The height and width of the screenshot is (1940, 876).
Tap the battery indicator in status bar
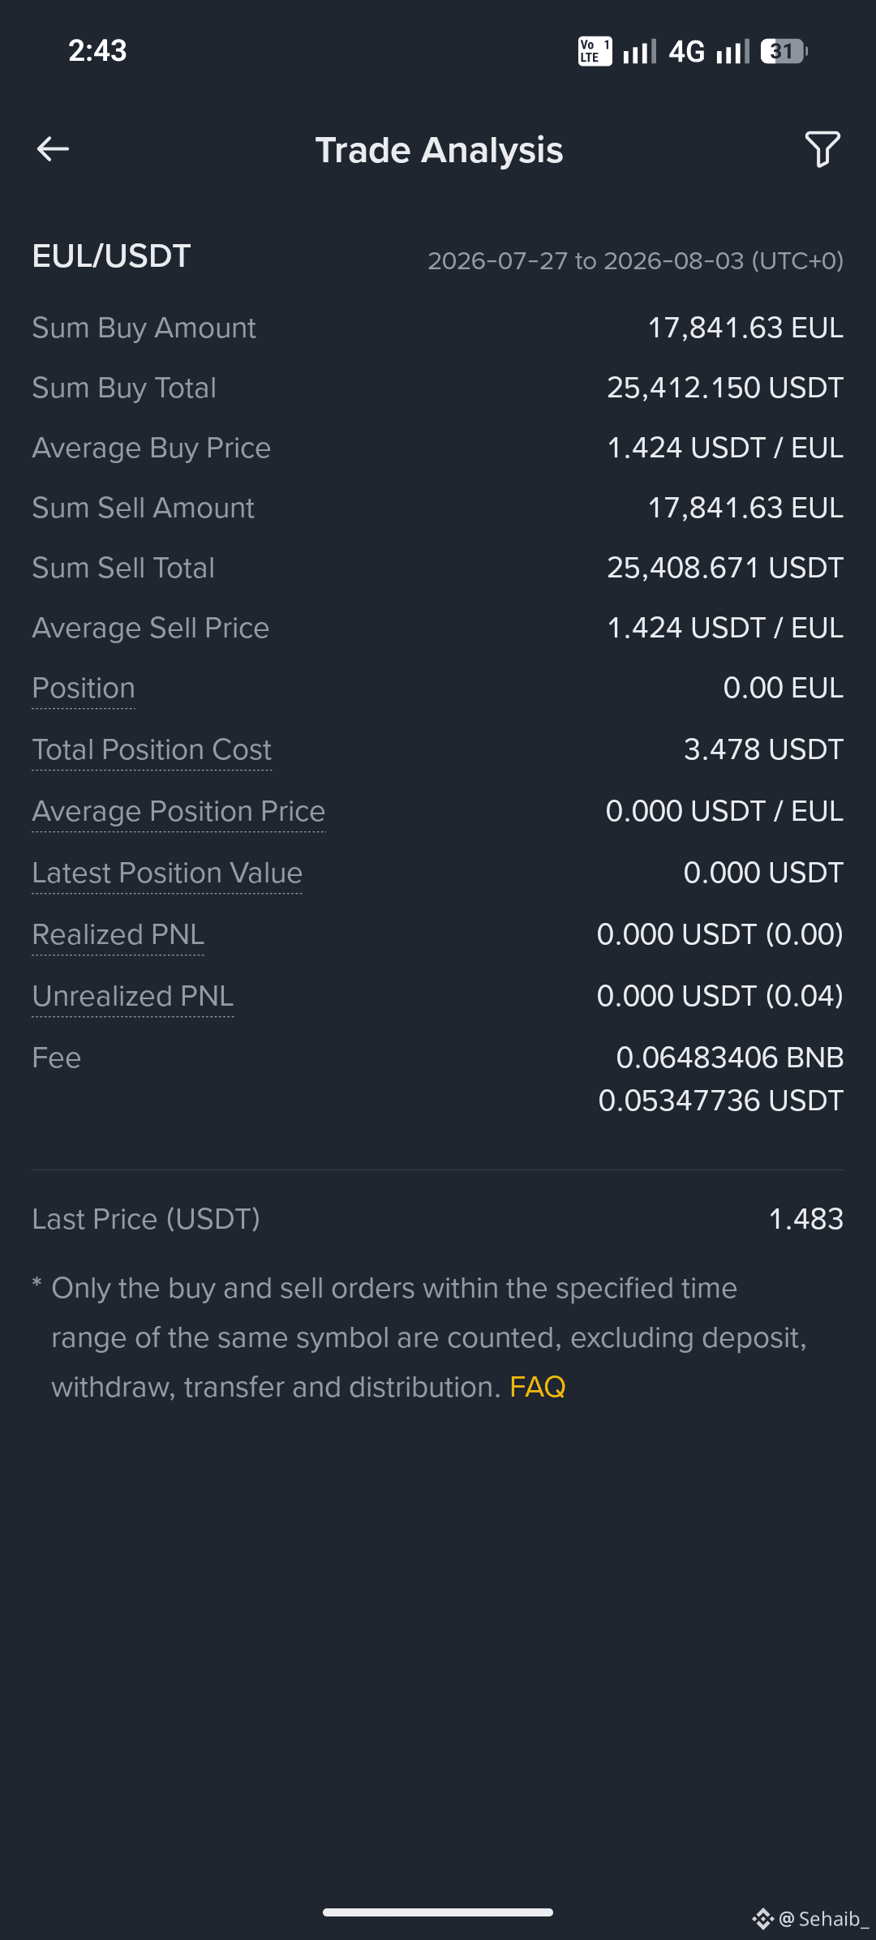(x=784, y=52)
